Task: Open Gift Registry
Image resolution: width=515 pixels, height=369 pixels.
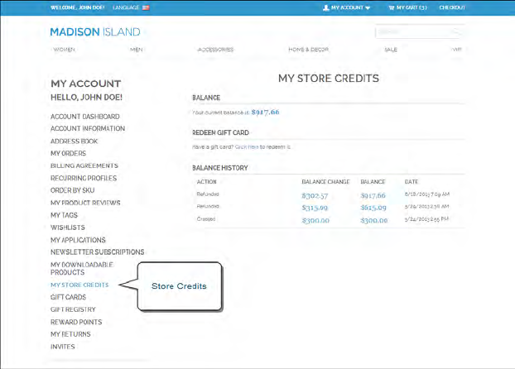Action: tap(73, 309)
